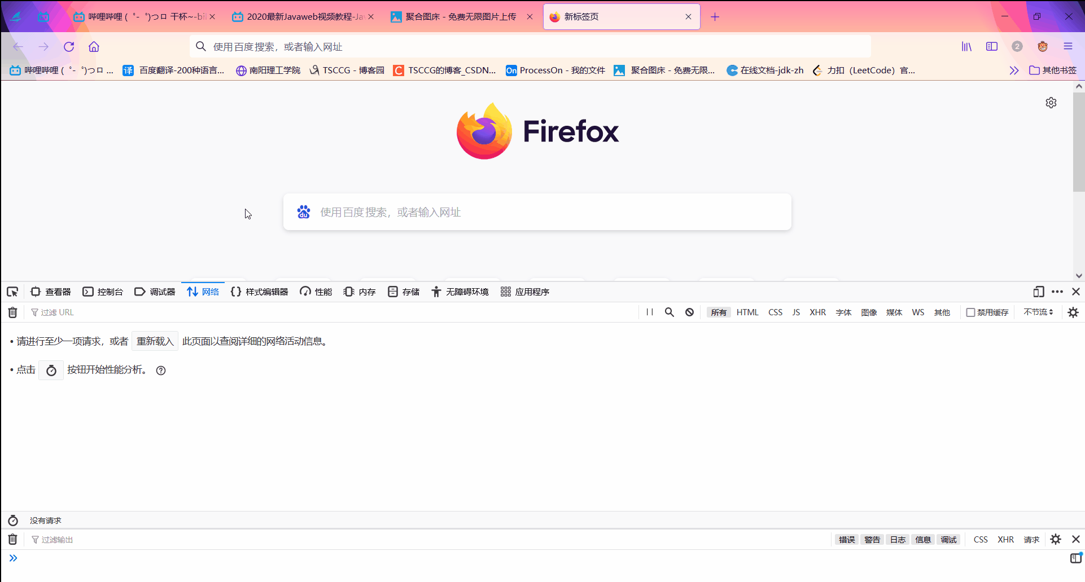Click the 重新载入 reload button
This screenshot has height=582, width=1085.
pos(155,341)
